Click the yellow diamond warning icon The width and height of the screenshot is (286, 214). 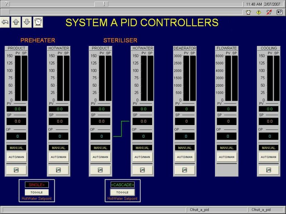[x=259, y=12]
